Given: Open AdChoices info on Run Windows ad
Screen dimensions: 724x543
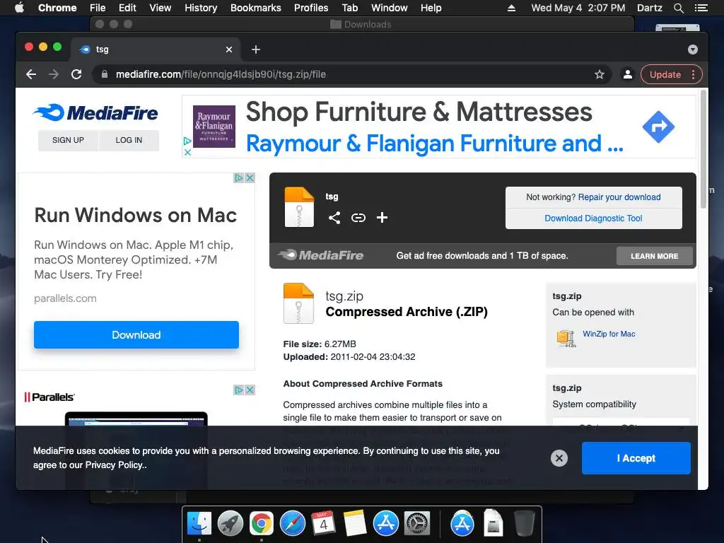Looking at the screenshot, I should [239, 177].
